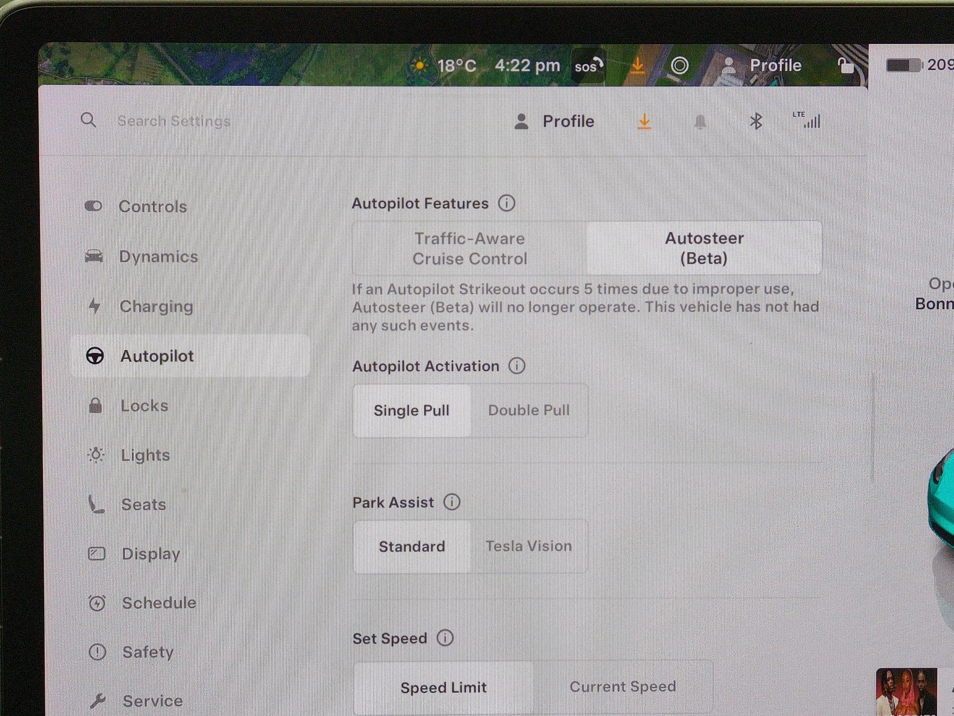Open Profile from the top status bar
Screen dimensions: 954x716
click(762, 66)
